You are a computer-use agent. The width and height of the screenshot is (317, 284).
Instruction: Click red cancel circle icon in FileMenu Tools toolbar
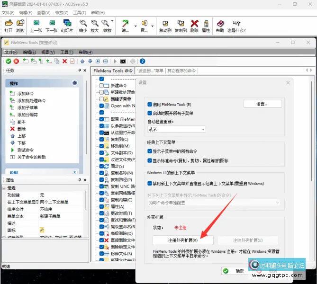[x=16, y=61]
